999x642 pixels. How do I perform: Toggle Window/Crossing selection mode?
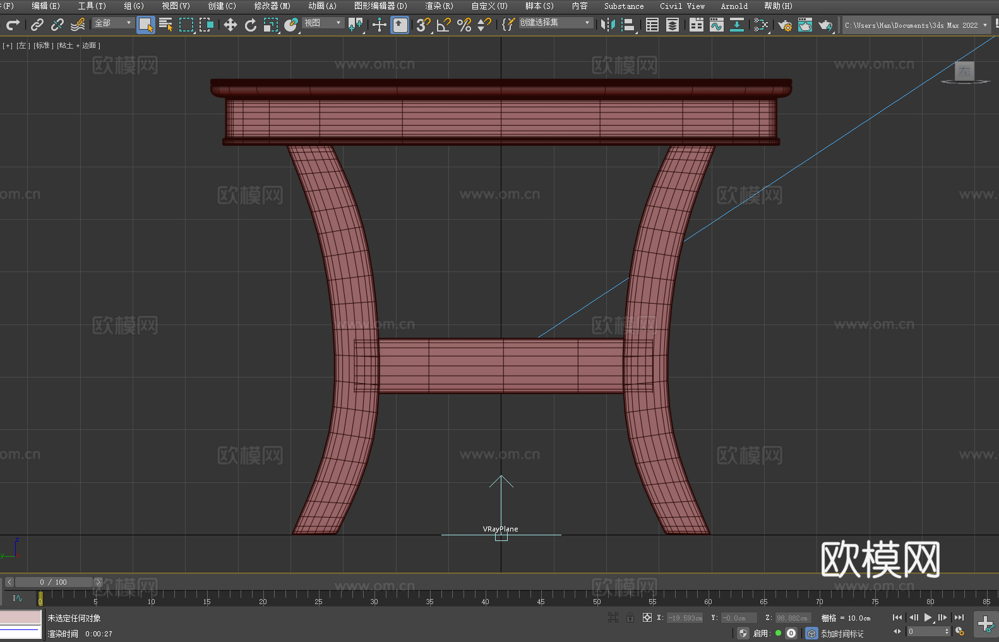(206, 25)
